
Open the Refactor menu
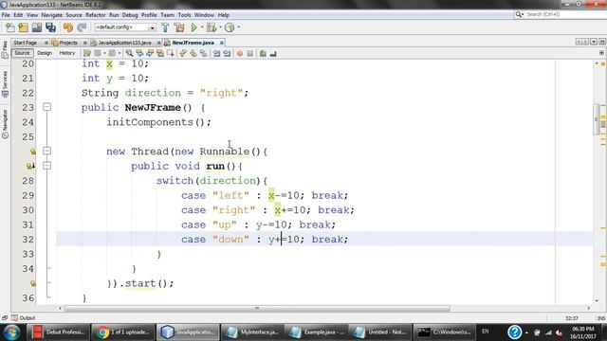pos(95,15)
